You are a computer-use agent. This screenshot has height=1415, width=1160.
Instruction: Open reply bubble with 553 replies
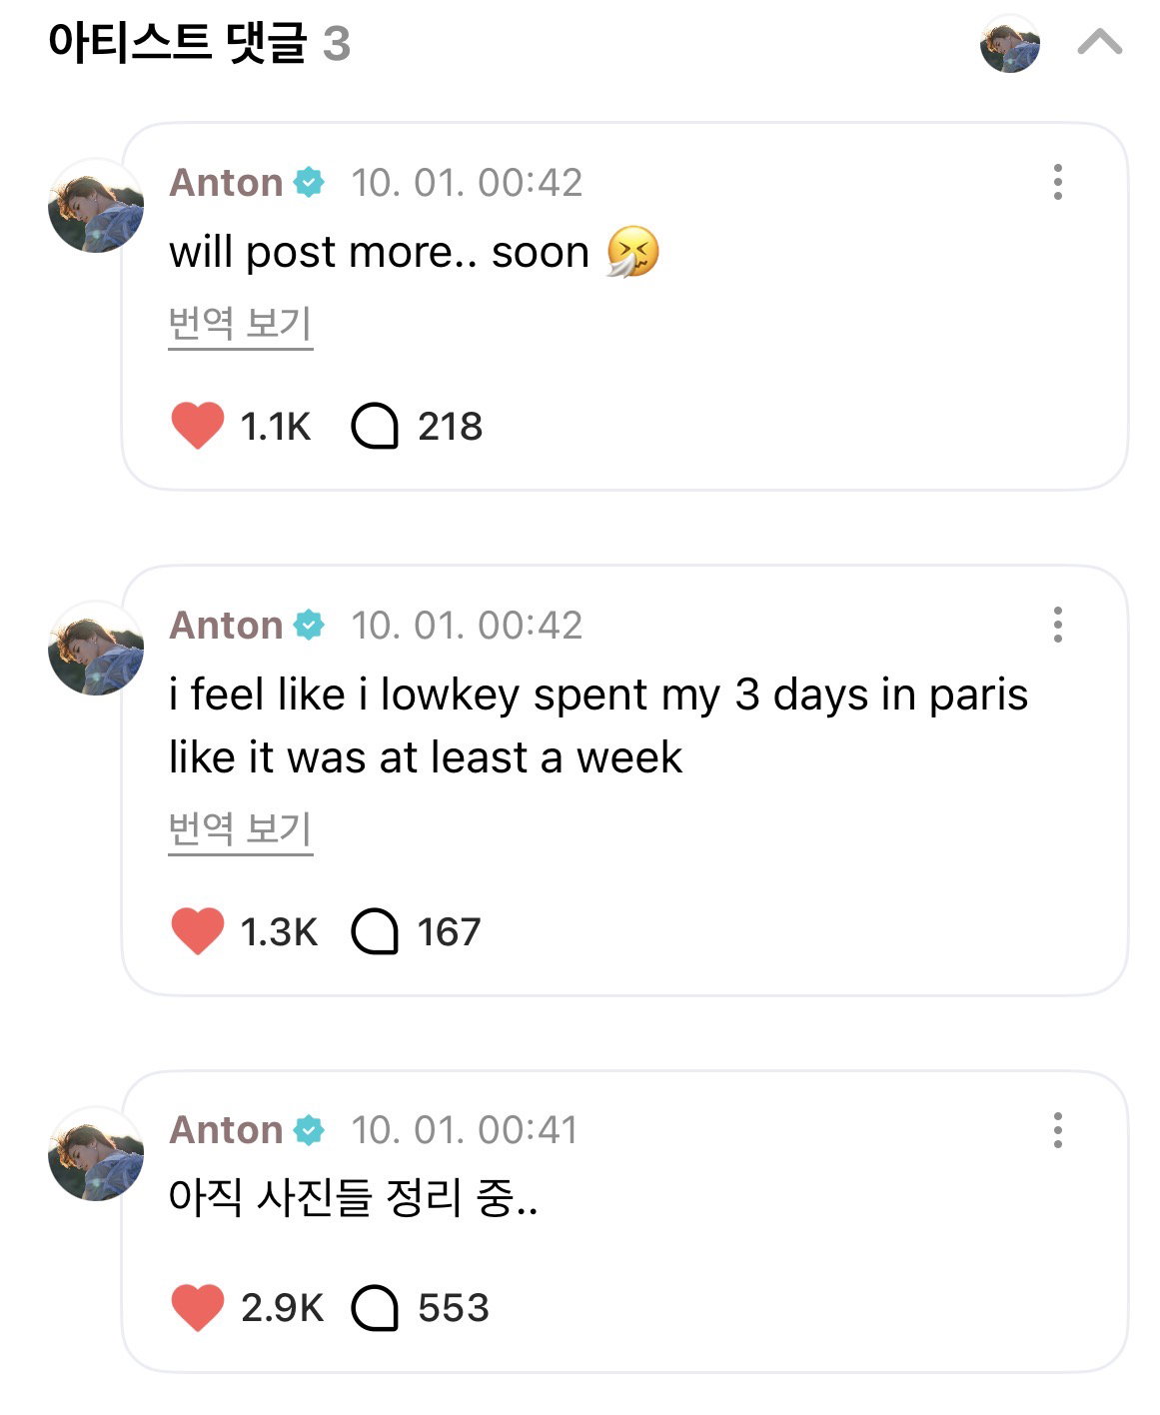[x=375, y=1308]
